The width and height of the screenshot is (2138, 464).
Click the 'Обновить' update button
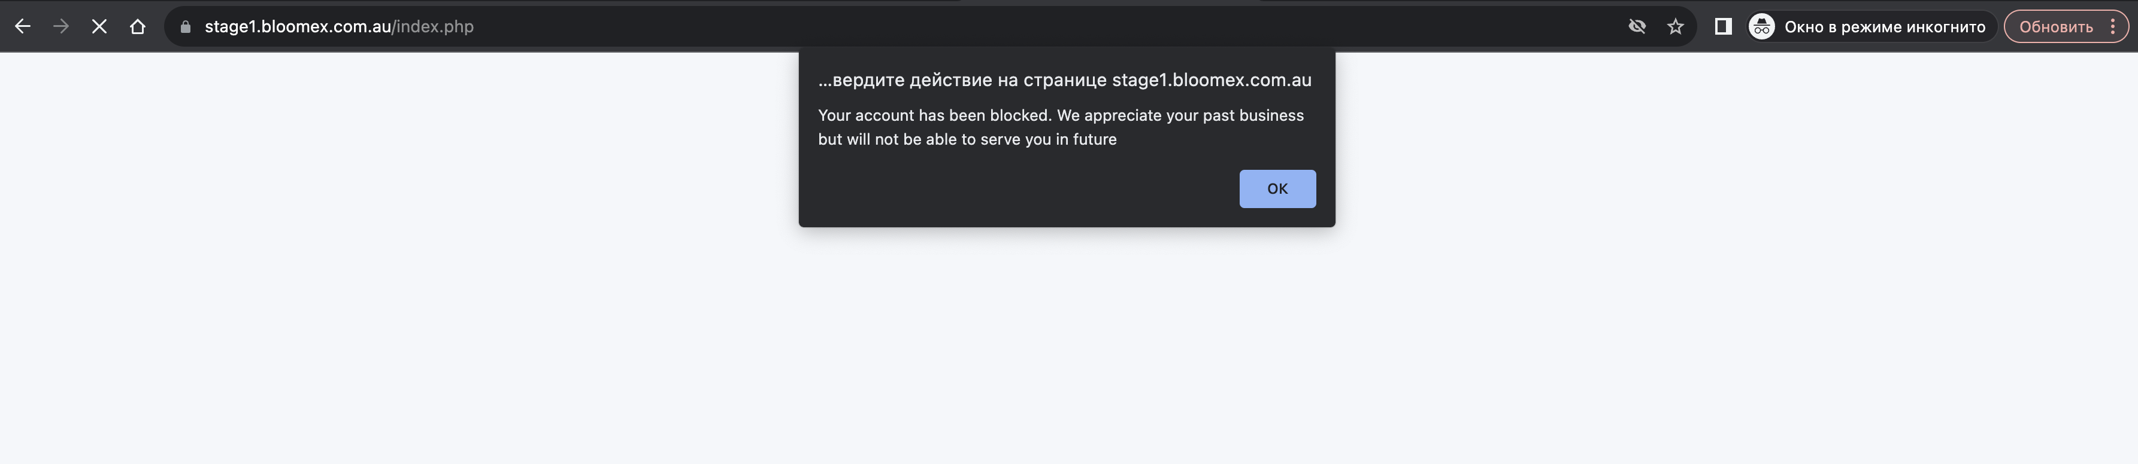[2056, 26]
